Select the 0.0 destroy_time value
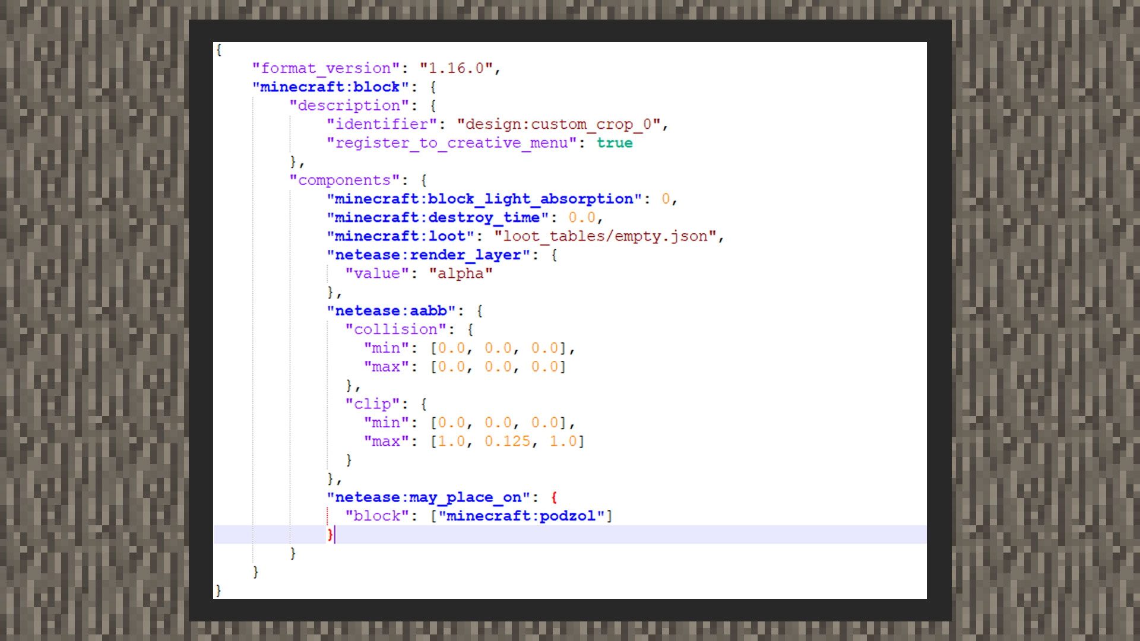Viewport: 1140px width, 641px height. click(582, 218)
